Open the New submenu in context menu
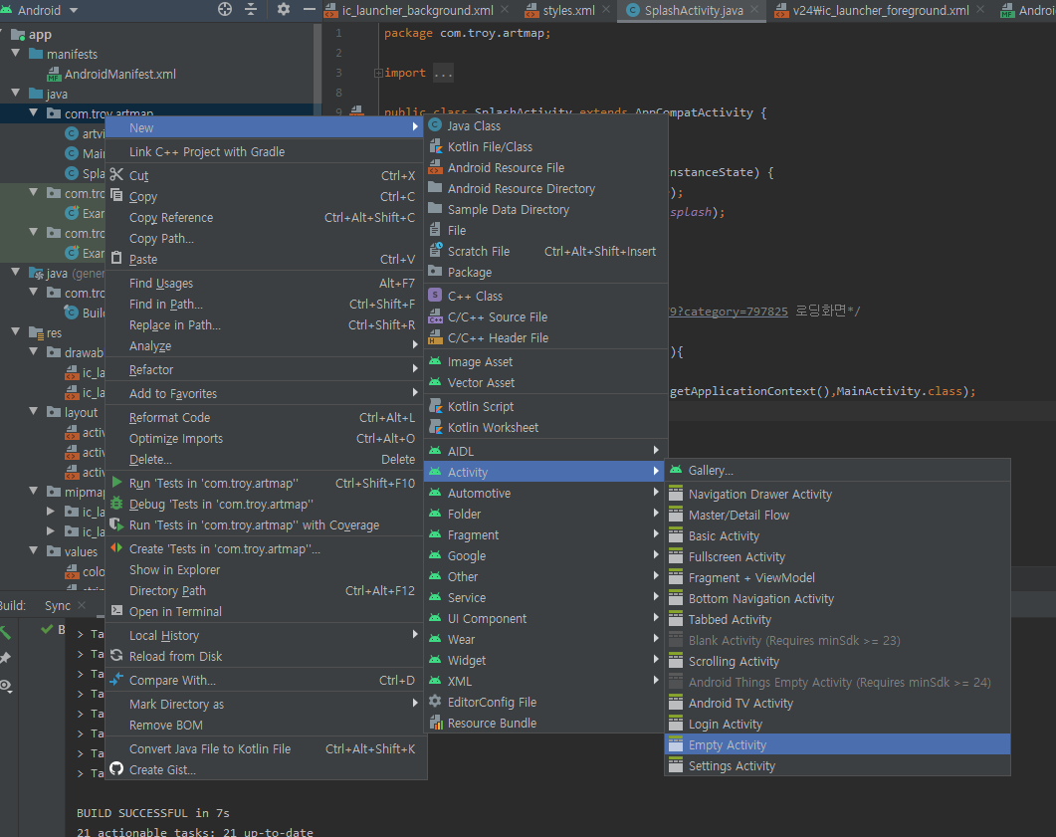The height and width of the screenshot is (837, 1056). [x=266, y=127]
